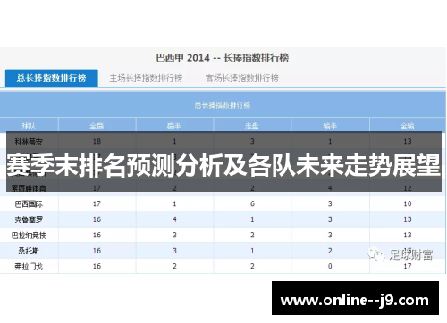Viewport: 447px width, 323px height.
Task: Click 弗拉门戈's 全输 value 17
Action: coord(408,266)
